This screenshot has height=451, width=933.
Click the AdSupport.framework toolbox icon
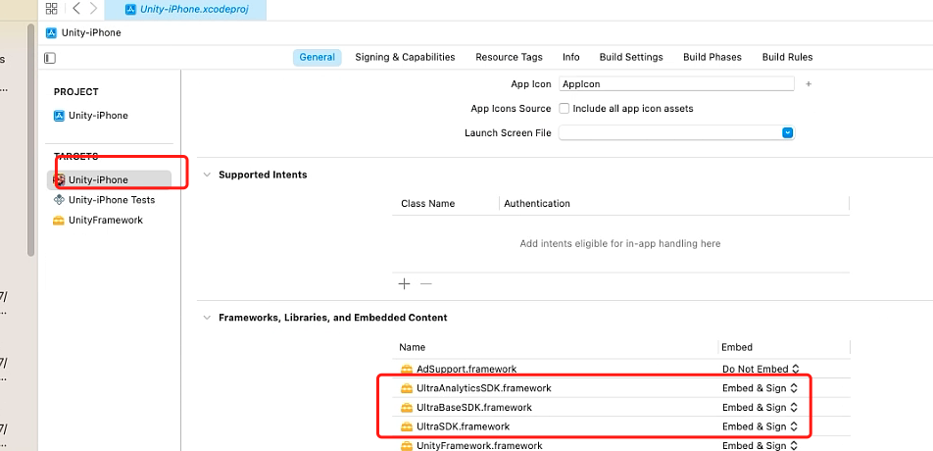pos(407,370)
